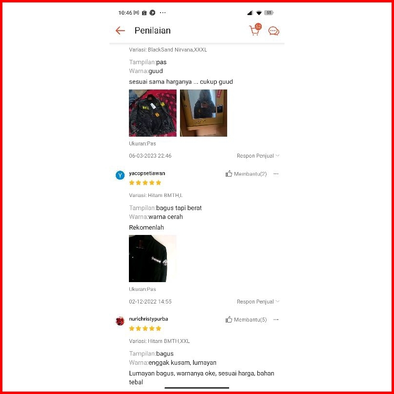The image size is (394, 394).
Task: Open nurichristypurba's username profile link
Action: (148, 319)
